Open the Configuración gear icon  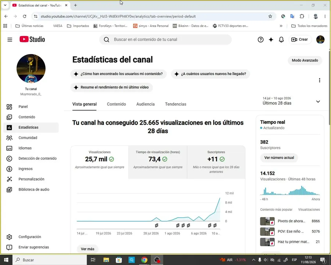coord(9,237)
